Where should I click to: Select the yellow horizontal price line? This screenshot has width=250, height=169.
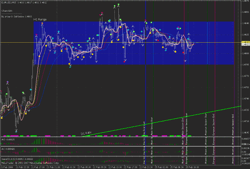121,42
